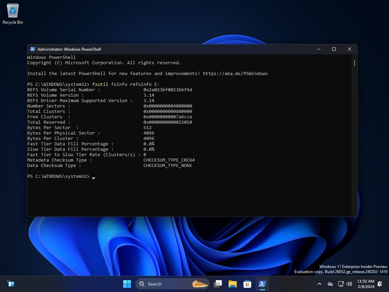Launch Microsoft Store from the taskbar
The width and height of the screenshot is (389, 292).
(248, 284)
